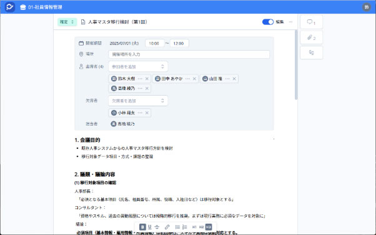Click the start time 10:00 field
The image size is (376, 235).
155,43
